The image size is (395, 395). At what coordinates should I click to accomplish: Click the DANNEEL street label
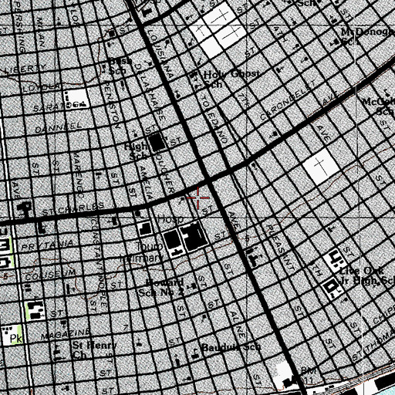coord(59,128)
